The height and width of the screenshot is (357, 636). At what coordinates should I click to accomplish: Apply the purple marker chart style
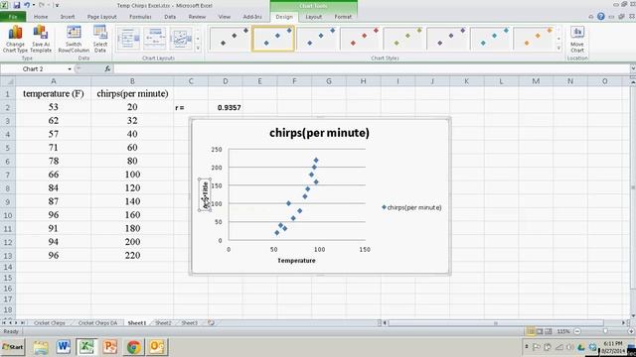pos(447,39)
